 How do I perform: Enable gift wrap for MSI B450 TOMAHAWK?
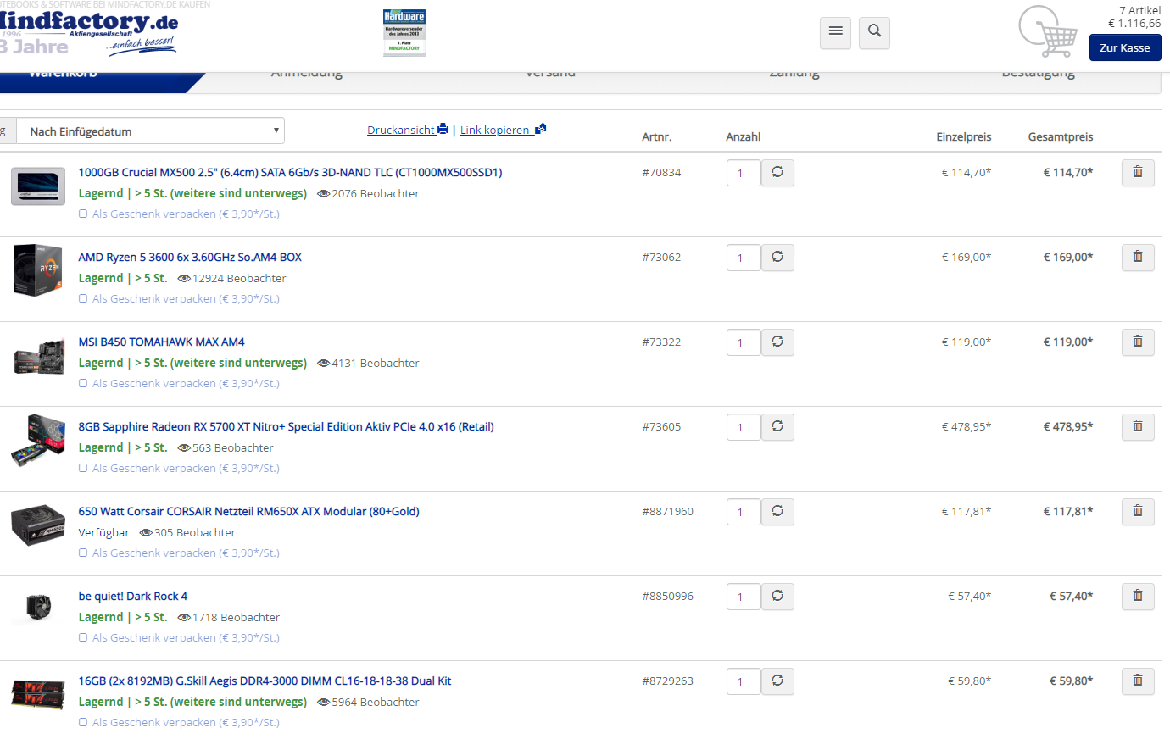[x=83, y=384]
